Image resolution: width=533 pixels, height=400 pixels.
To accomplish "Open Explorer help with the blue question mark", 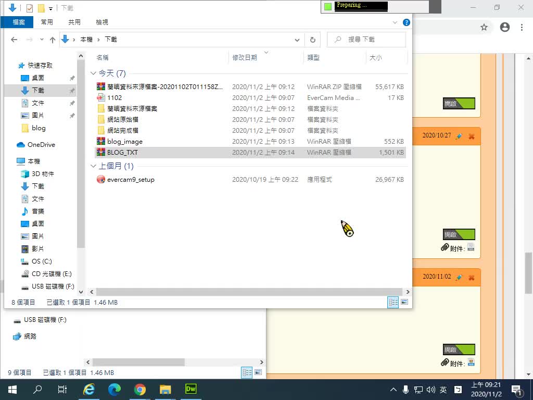I will pyautogui.click(x=406, y=22).
